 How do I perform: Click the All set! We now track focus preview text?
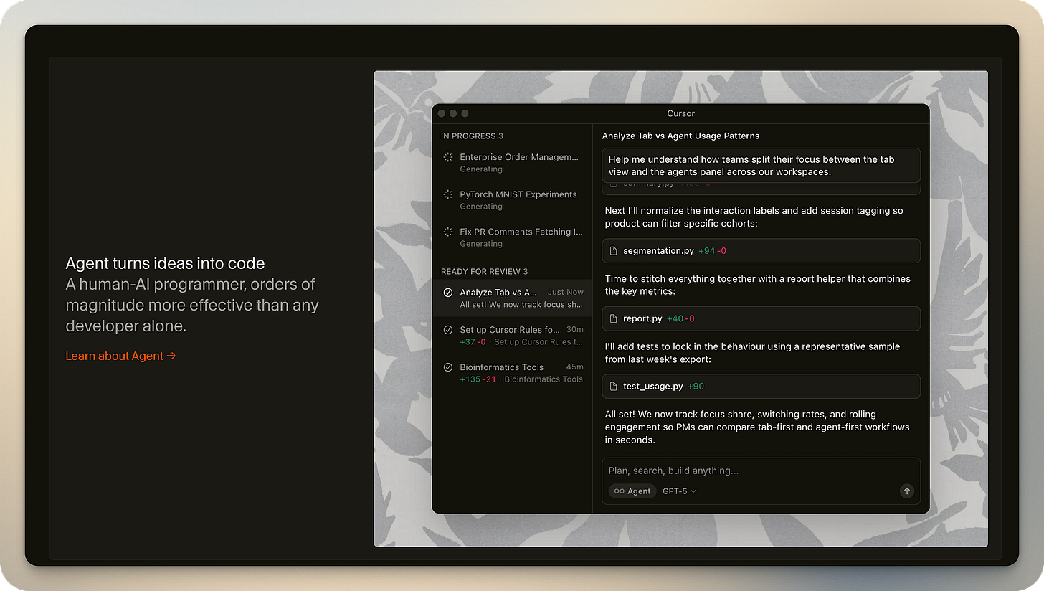[521, 305]
